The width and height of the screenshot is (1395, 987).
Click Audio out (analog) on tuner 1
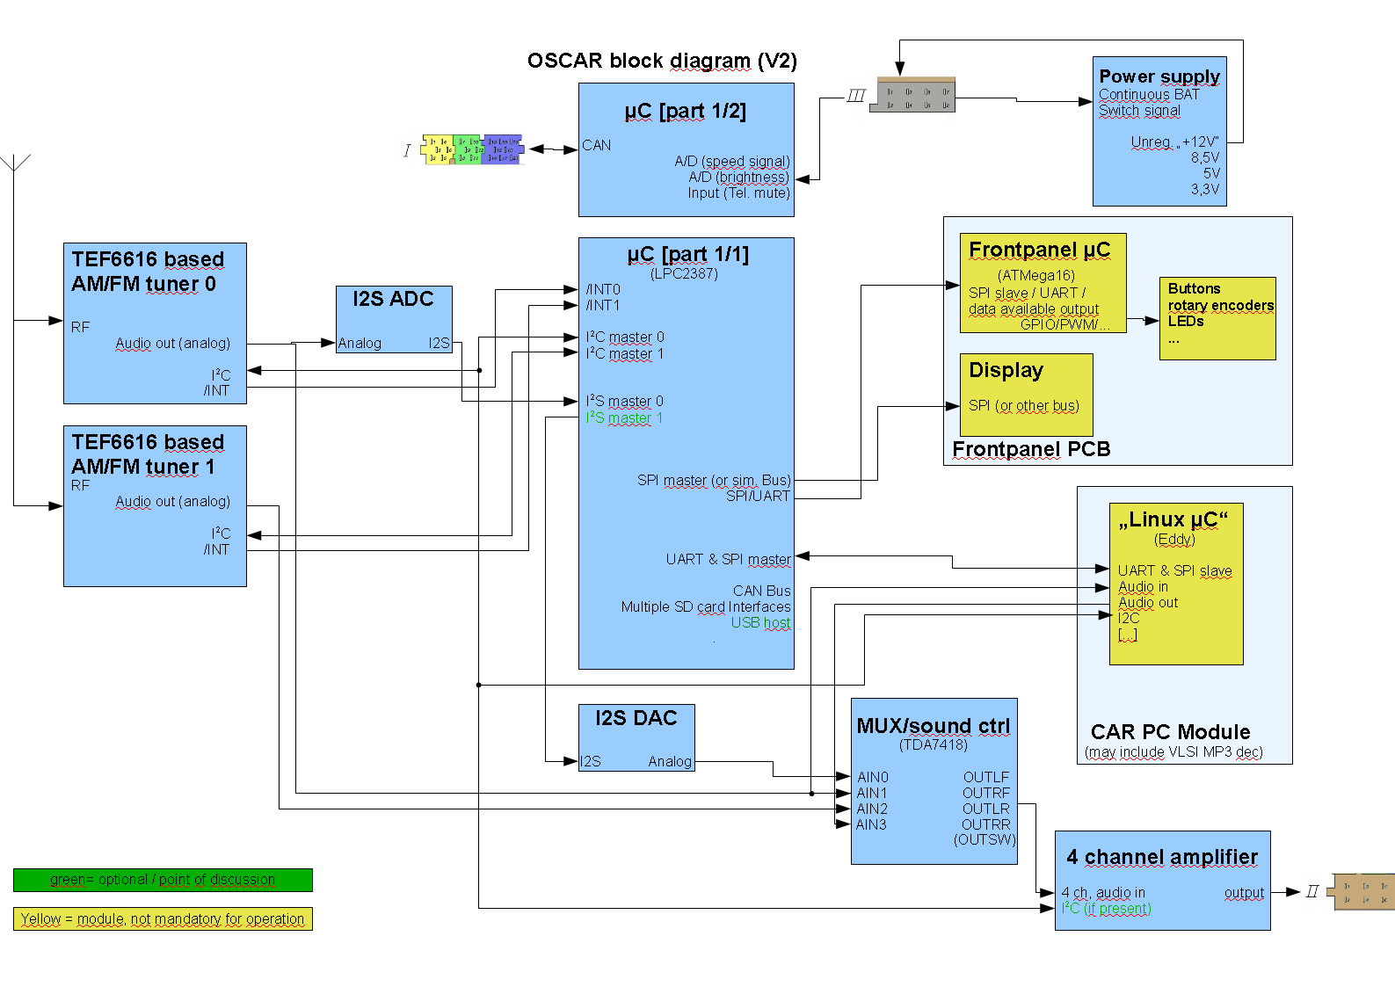tap(173, 501)
